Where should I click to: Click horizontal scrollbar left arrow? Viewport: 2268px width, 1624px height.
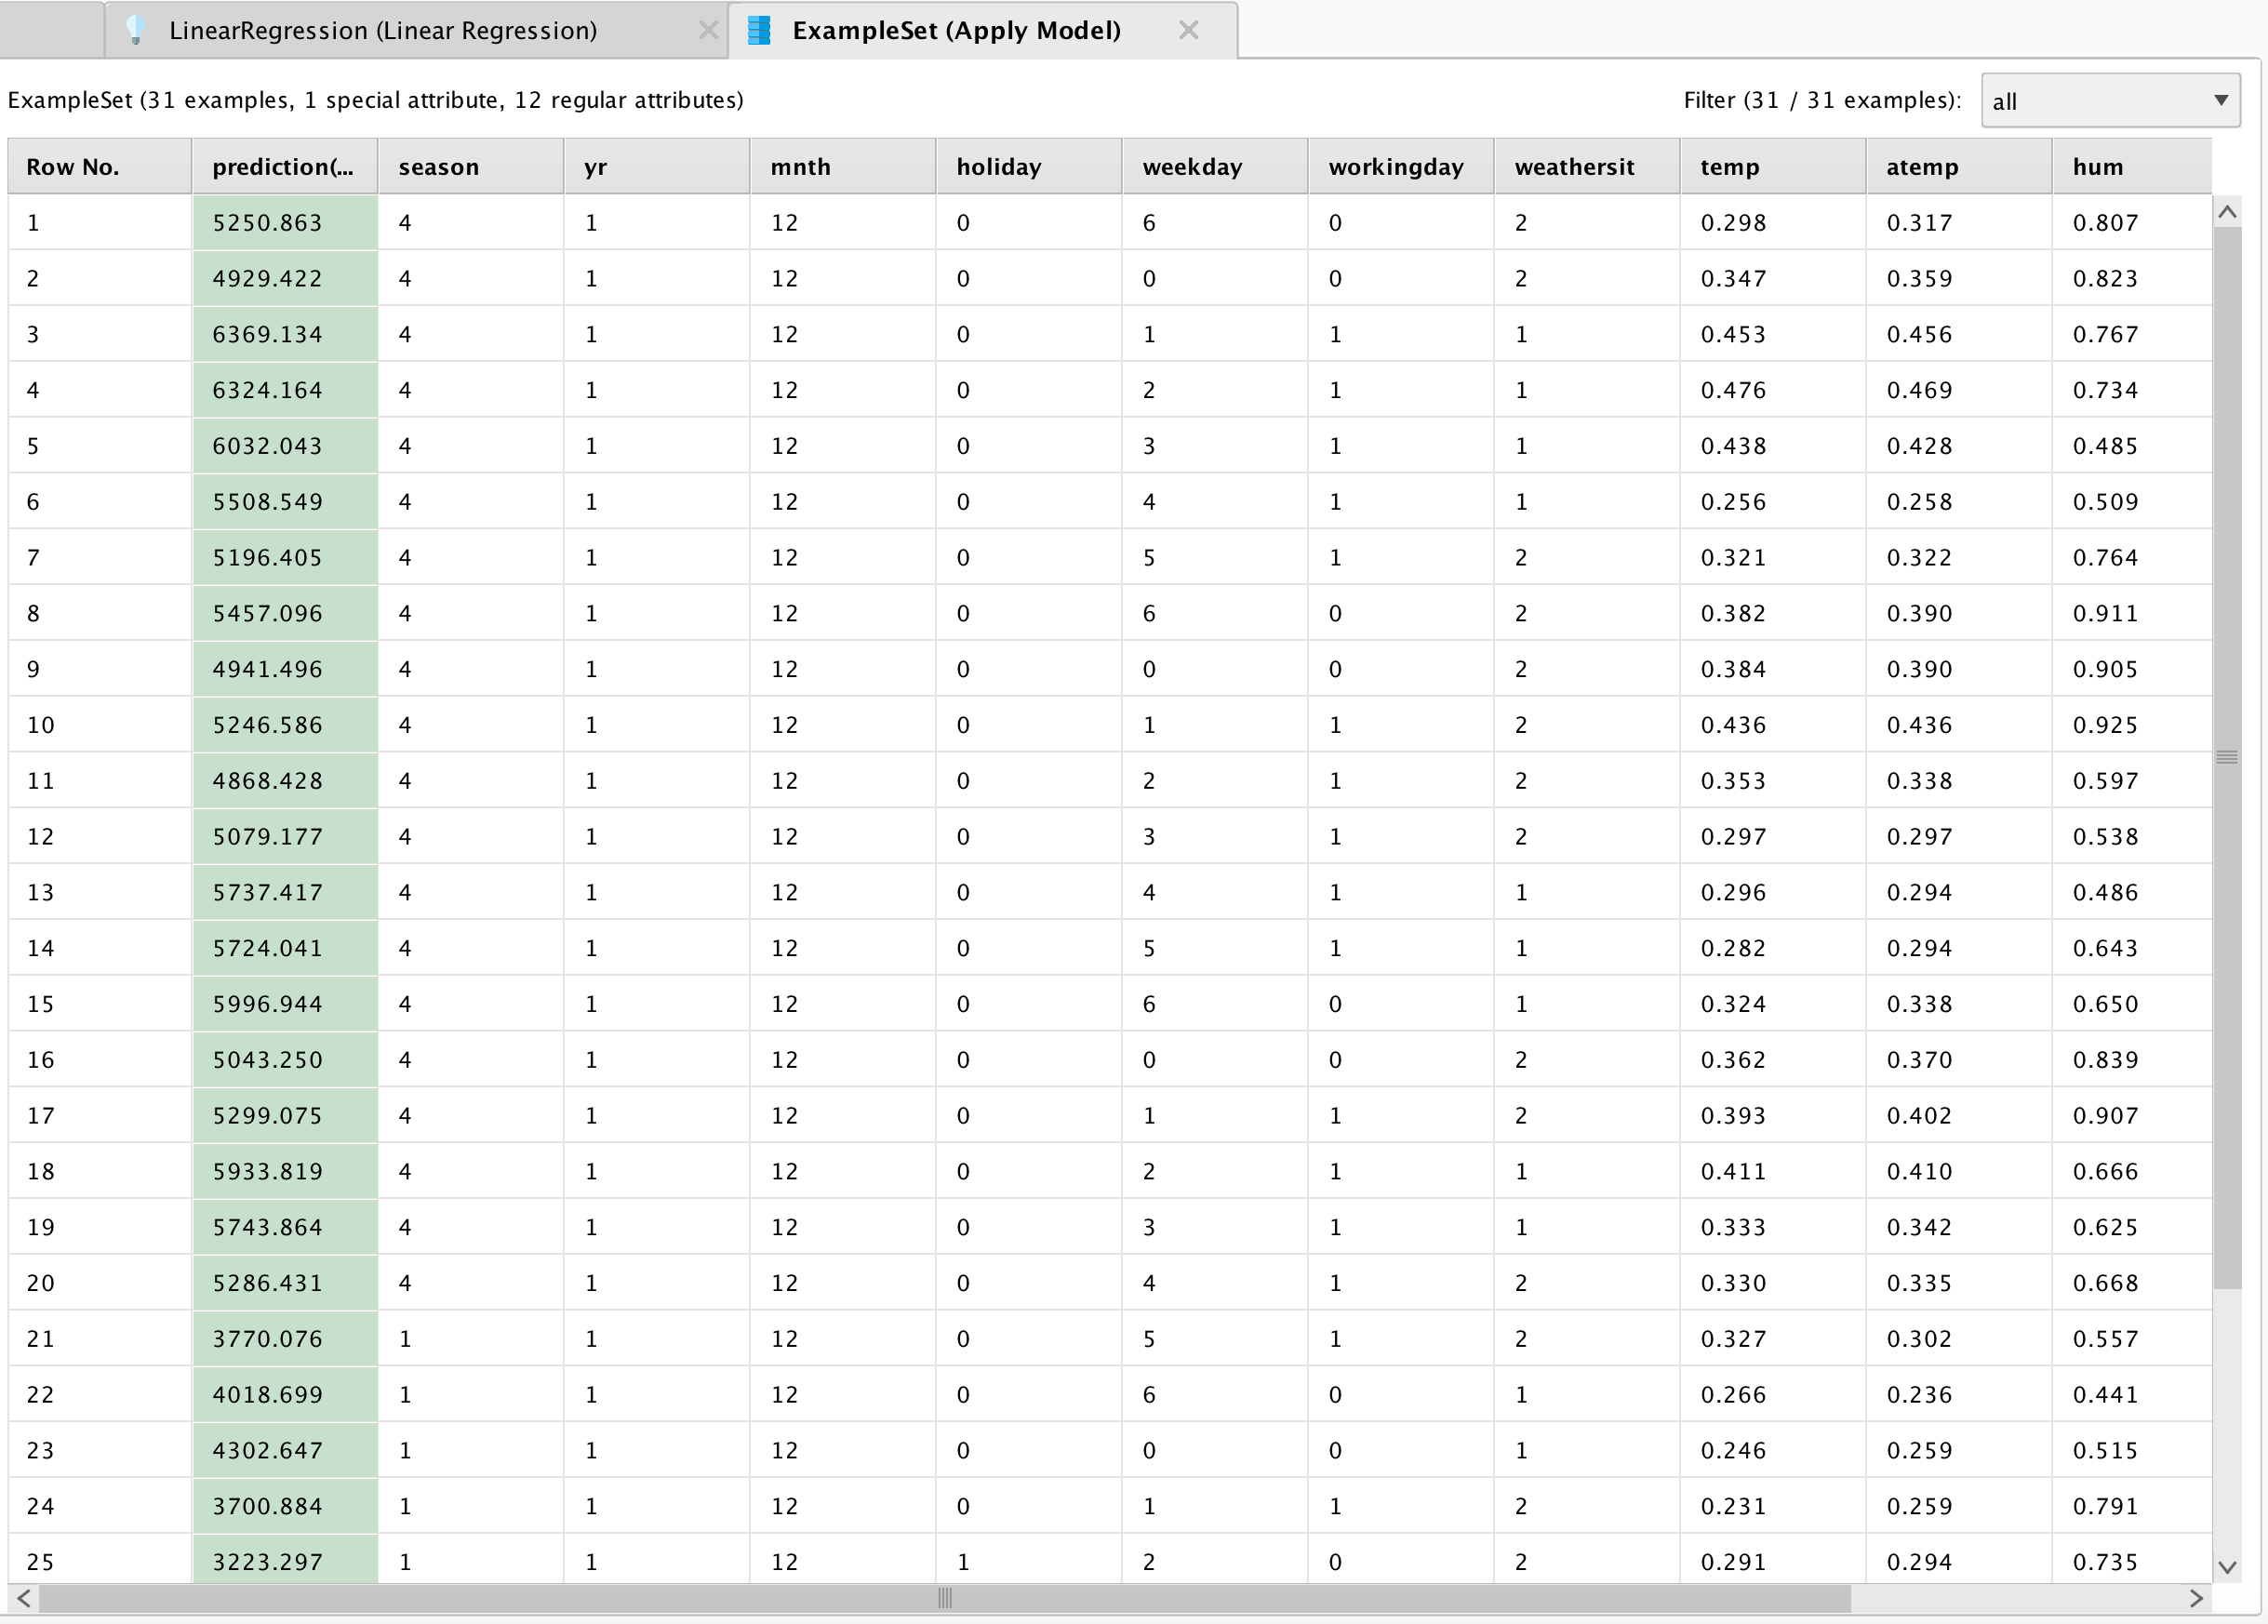tap(24, 1598)
